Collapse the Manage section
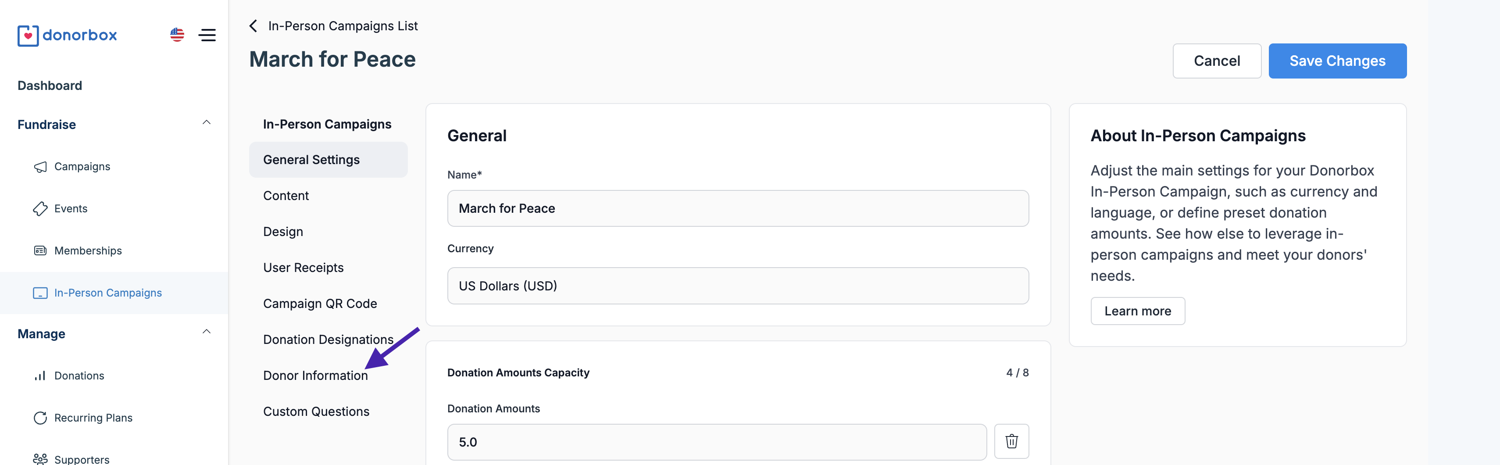The height and width of the screenshot is (465, 1500). pyautogui.click(x=206, y=332)
